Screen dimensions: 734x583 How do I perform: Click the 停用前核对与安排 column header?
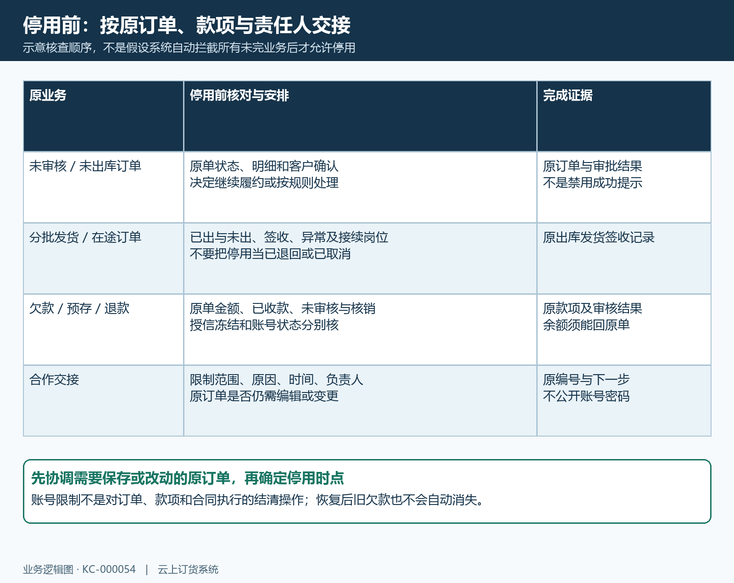pos(360,116)
